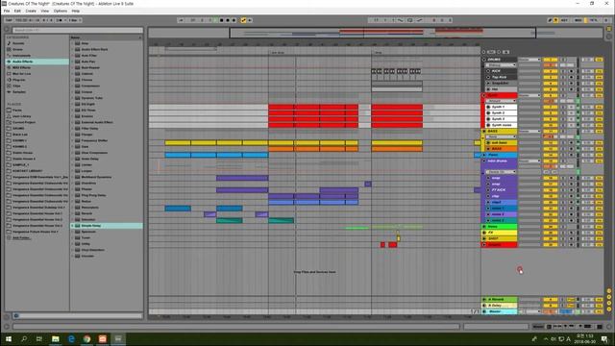615x346 pixels.
Task: Toggle MIDI Map Mode switch
Action: 578,20
